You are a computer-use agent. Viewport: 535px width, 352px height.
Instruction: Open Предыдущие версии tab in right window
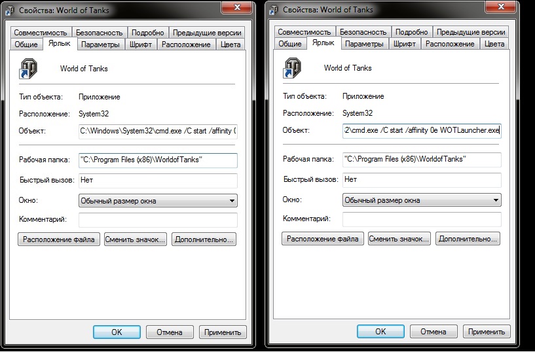(x=471, y=32)
